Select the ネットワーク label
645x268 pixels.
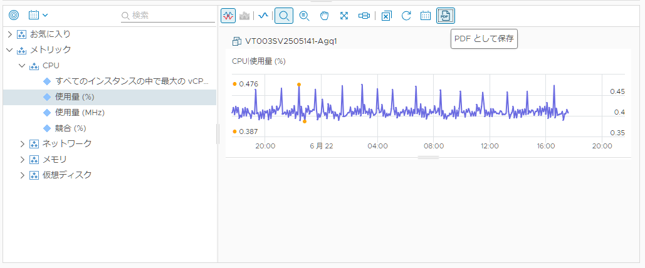coord(67,143)
